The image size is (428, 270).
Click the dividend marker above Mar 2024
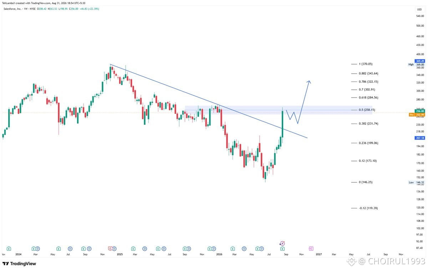tap(37, 249)
